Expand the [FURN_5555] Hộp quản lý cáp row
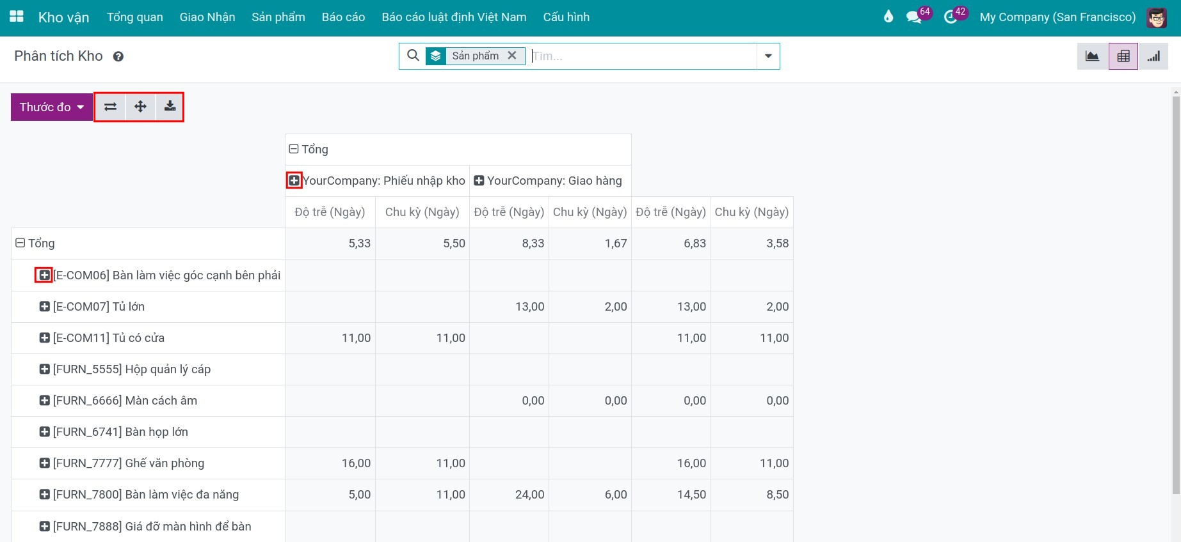1181x542 pixels. point(44,369)
